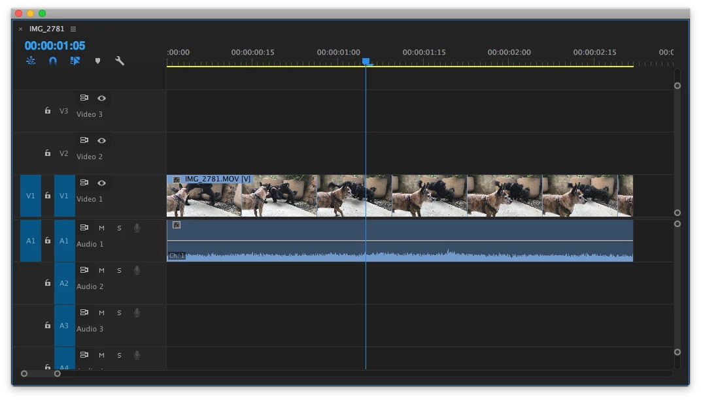Enable voice-over record on Audio 2
The image size is (701, 400).
(137, 270)
